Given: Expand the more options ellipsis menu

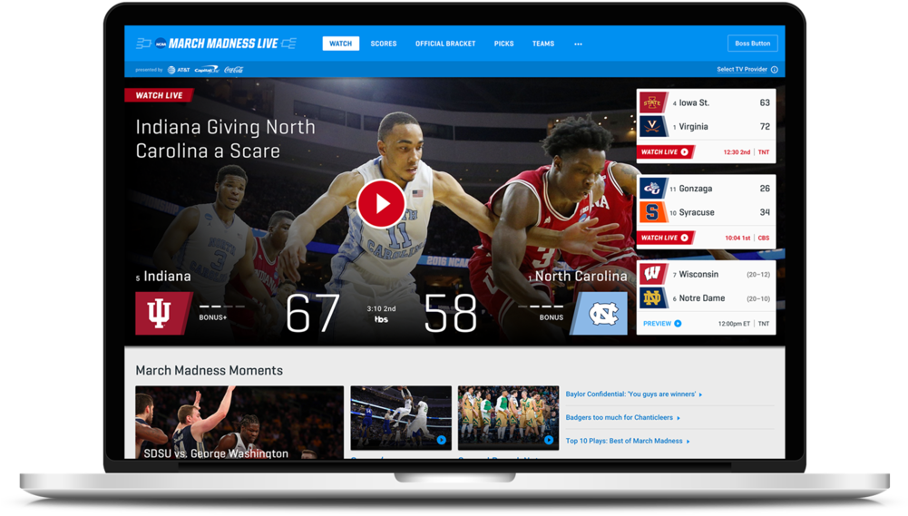Looking at the screenshot, I should [x=578, y=44].
